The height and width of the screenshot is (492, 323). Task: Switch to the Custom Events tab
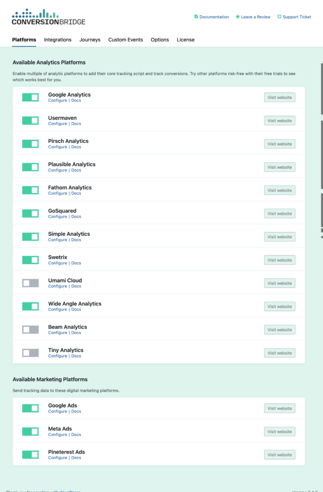[x=125, y=40]
